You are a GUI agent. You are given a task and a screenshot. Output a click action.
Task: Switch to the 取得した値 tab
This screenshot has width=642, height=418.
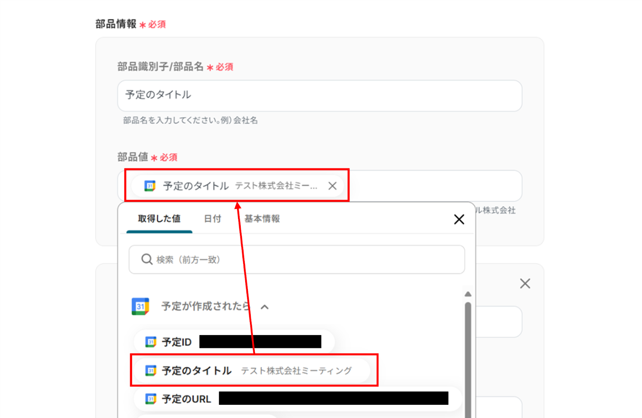tap(159, 219)
